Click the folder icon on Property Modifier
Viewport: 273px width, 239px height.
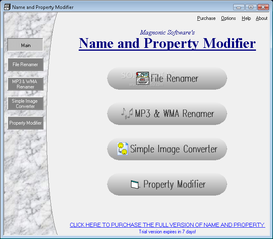pos(135,185)
